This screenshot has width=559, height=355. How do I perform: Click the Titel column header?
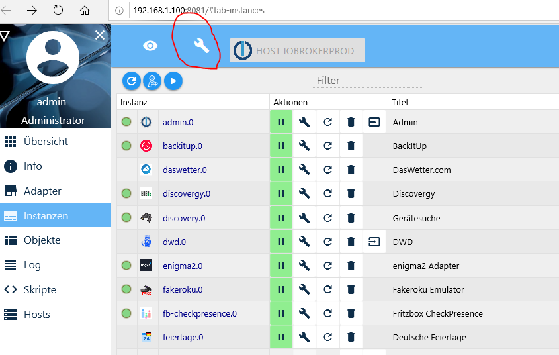pyautogui.click(x=400, y=103)
